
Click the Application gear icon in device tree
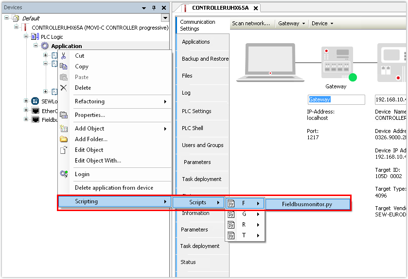[x=45, y=46]
